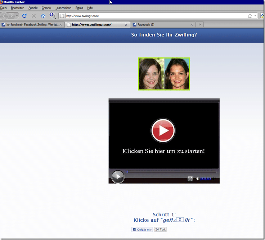The image size is (265, 240).
Task: Adjust the video volume level bars
Action: (208, 179)
